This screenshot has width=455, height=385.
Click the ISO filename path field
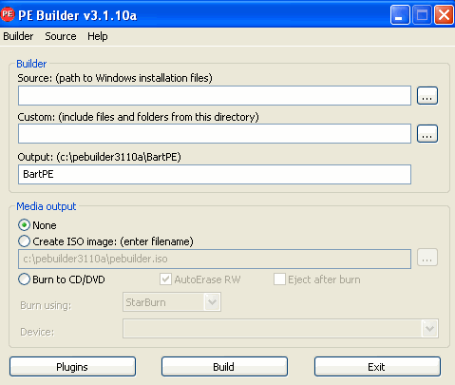[215, 259]
